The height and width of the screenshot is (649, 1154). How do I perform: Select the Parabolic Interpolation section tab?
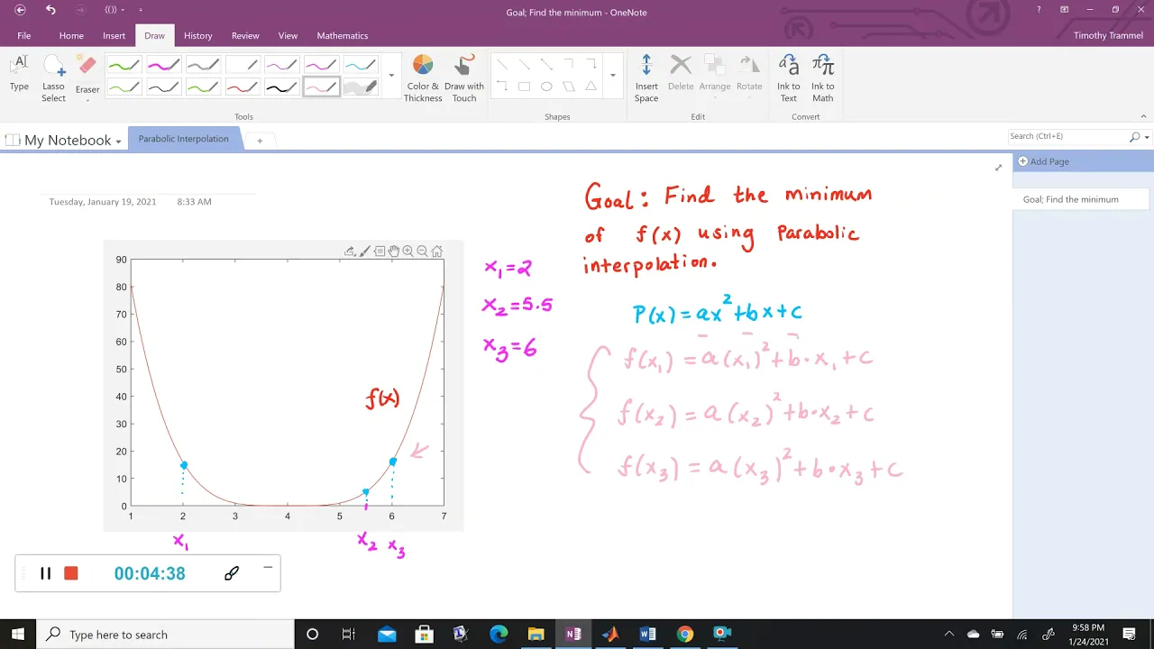pyautogui.click(x=184, y=139)
